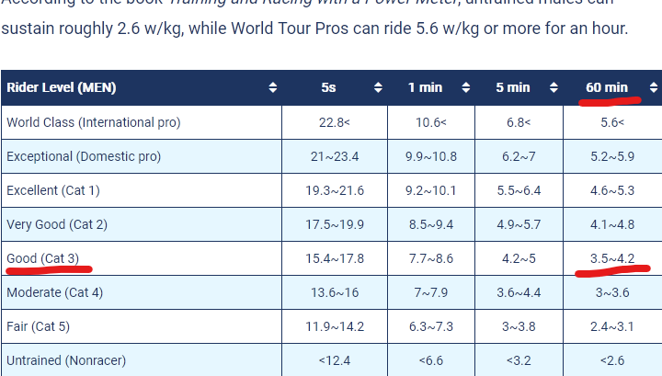Screen dimensions: 662x376
Task: Click the 22.8< cell for World Class
Action: coord(335,122)
